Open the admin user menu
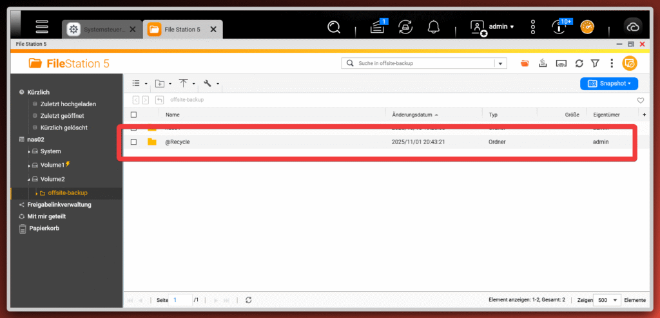 (494, 27)
